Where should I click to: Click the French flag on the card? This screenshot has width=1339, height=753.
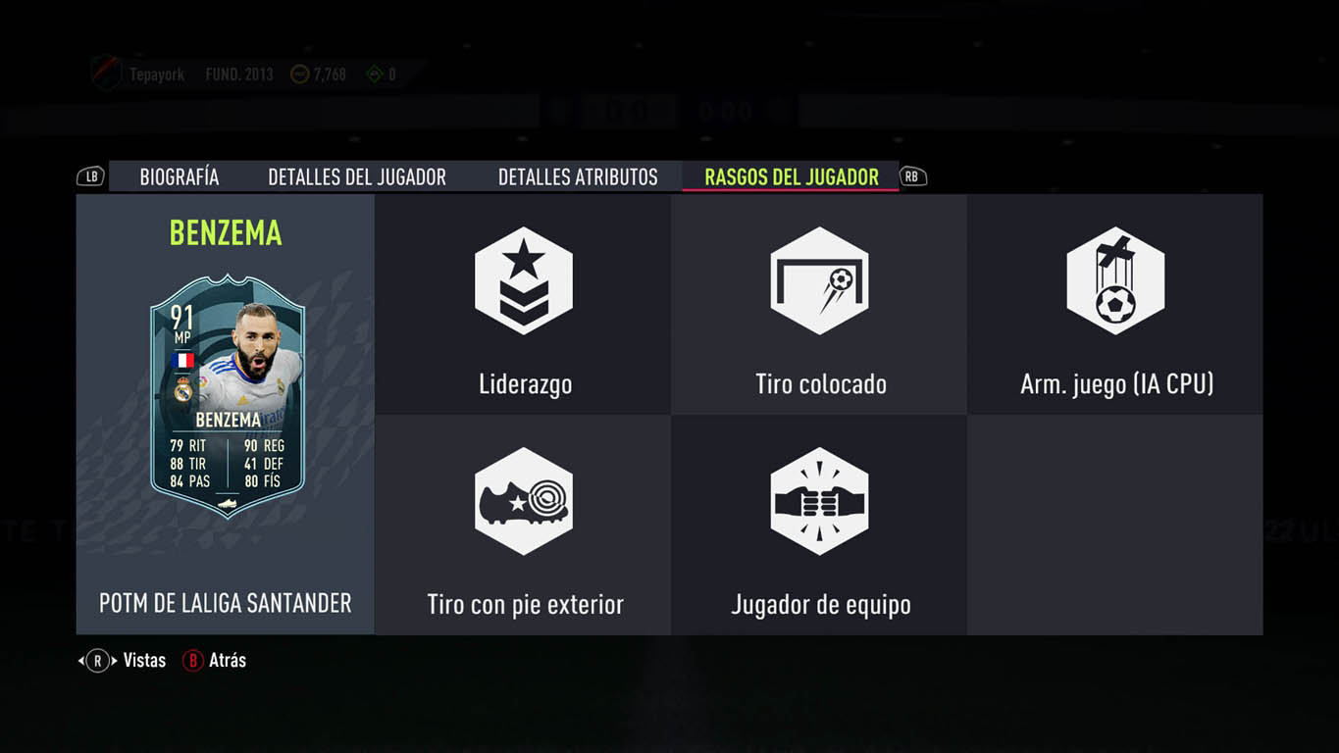[182, 360]
